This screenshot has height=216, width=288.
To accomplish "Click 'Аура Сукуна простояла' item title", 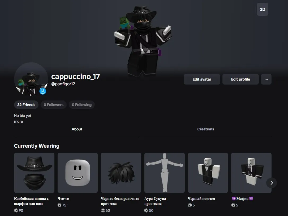I will [155, 201].
